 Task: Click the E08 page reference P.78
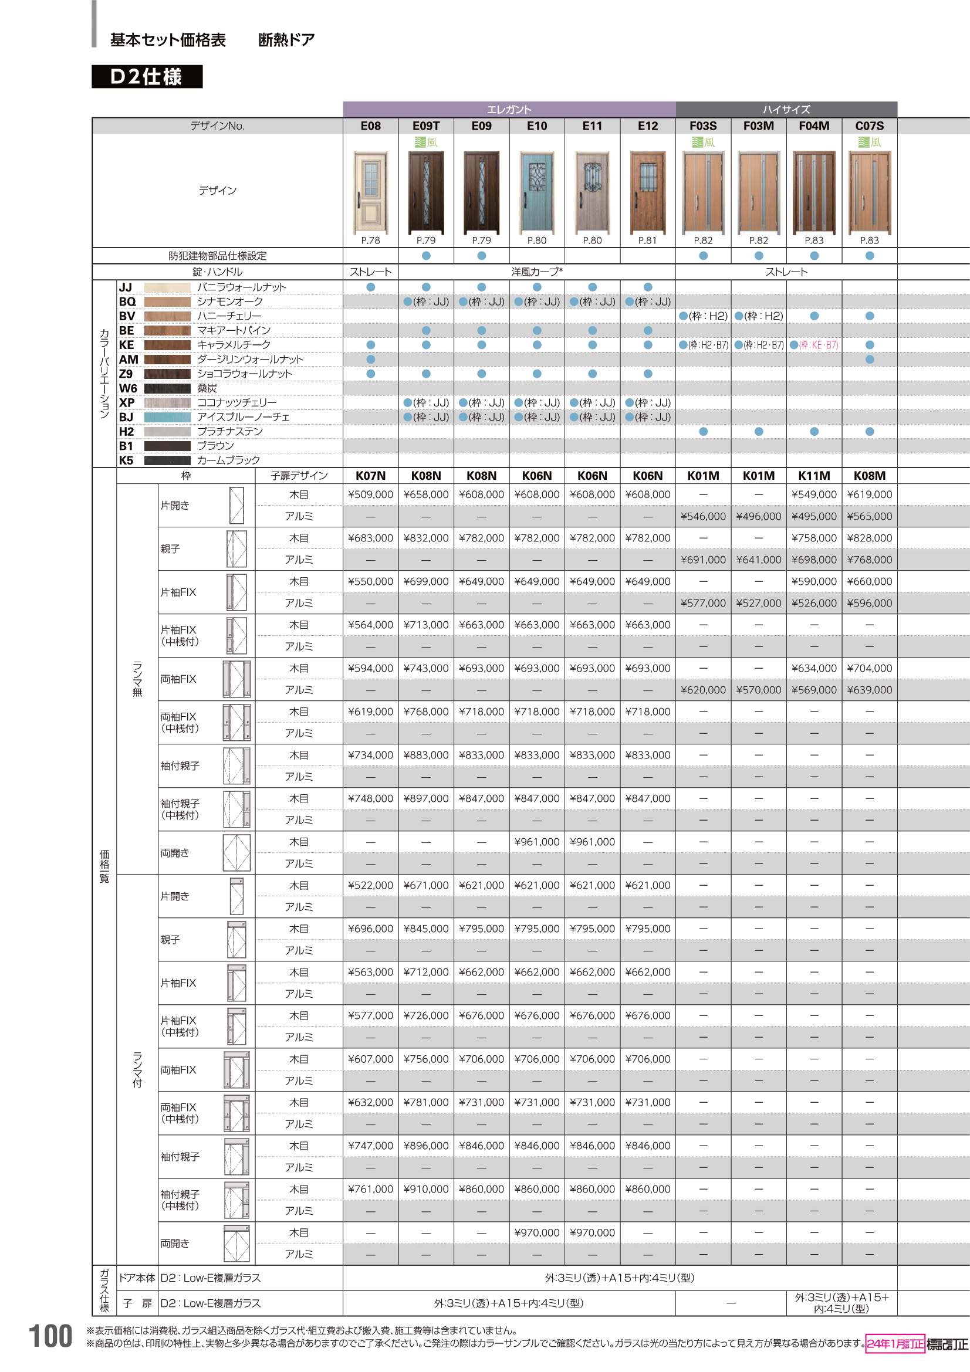370,240
